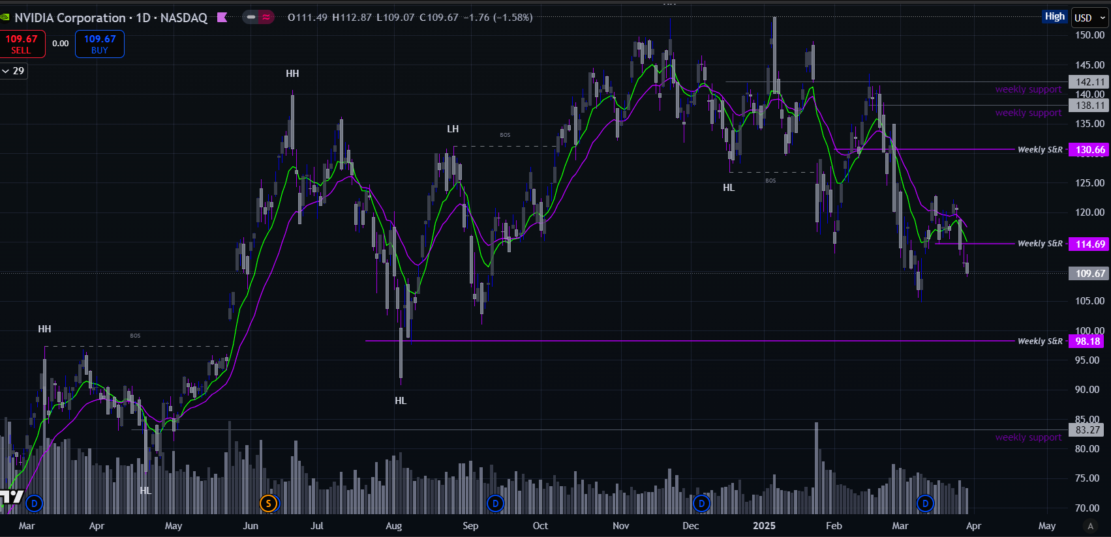
Task: Click the weekly support text under 138.11
Action: [x=1028, y=113]
